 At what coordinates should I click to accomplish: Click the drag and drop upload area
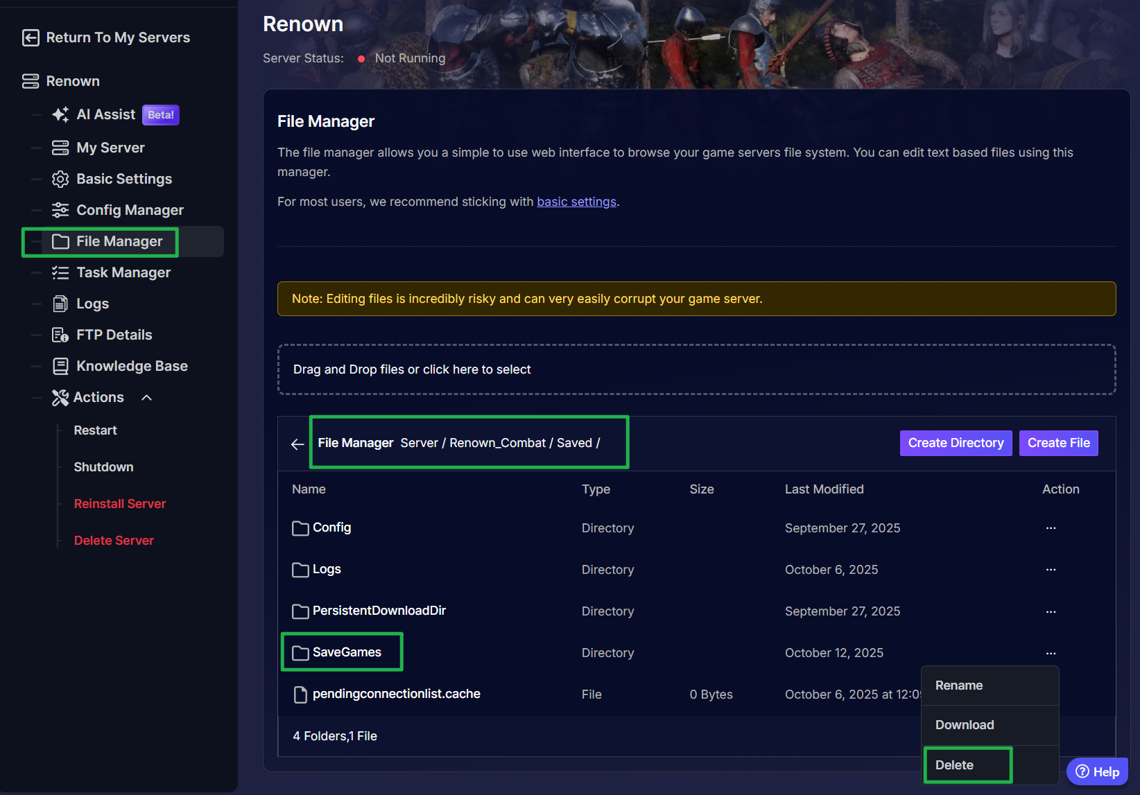coord(696,369)
